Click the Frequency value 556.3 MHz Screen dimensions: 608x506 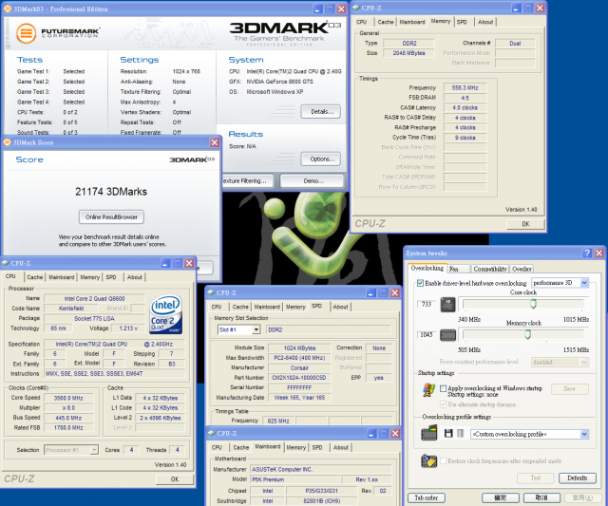(x=465, y=87)
